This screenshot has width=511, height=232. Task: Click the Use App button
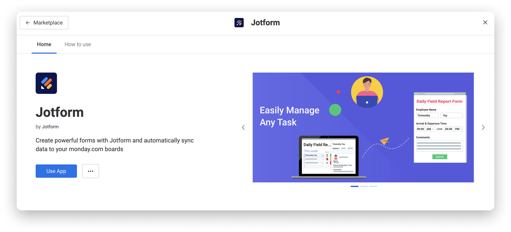coord(56,171)
